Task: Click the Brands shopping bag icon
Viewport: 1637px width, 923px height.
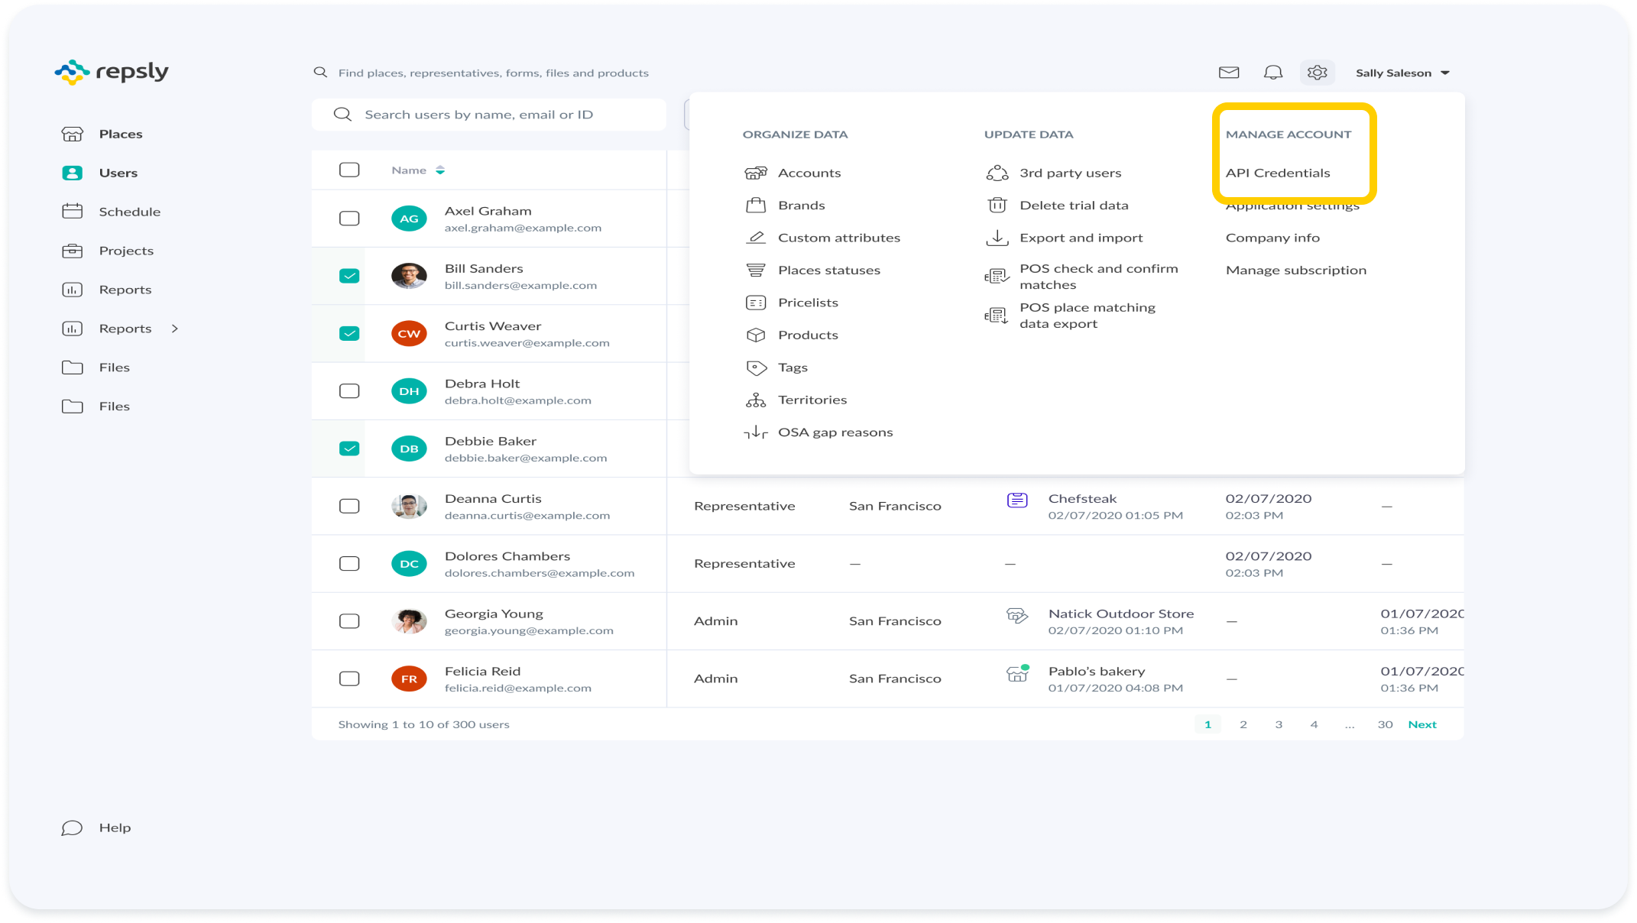Action: coord(756,205)
